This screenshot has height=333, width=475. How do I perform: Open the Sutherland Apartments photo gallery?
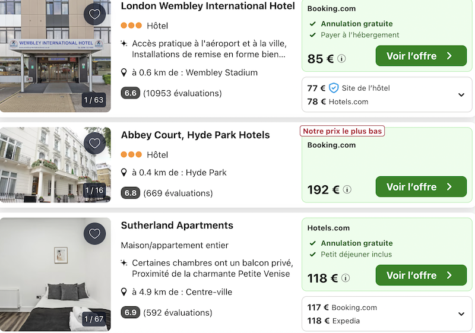pos(55,274)
